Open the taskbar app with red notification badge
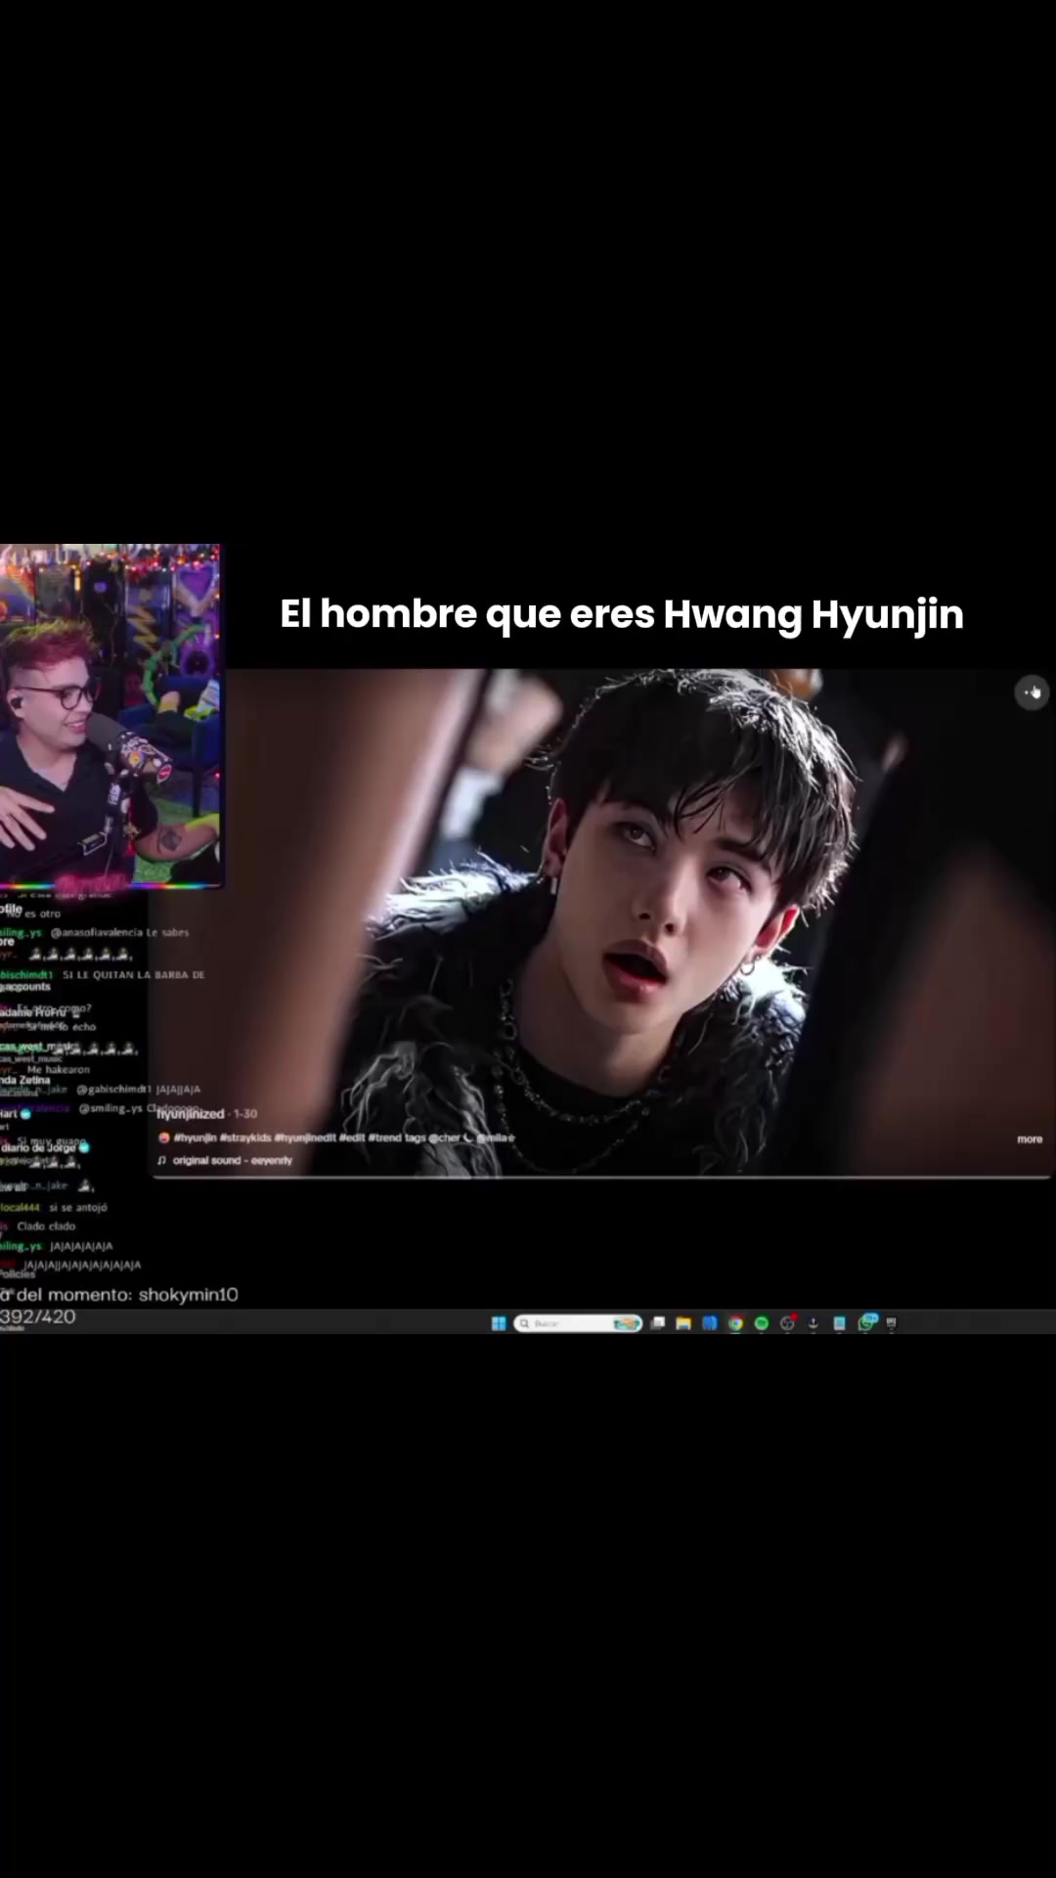 tap(788, 1322)
